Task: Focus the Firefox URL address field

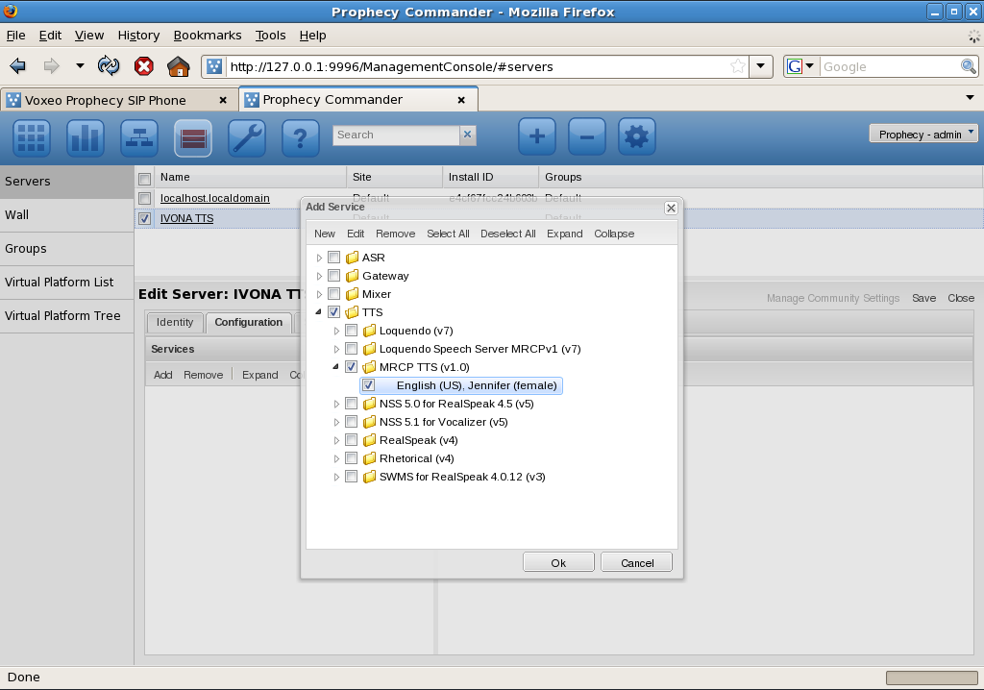Action: (477, 66)
